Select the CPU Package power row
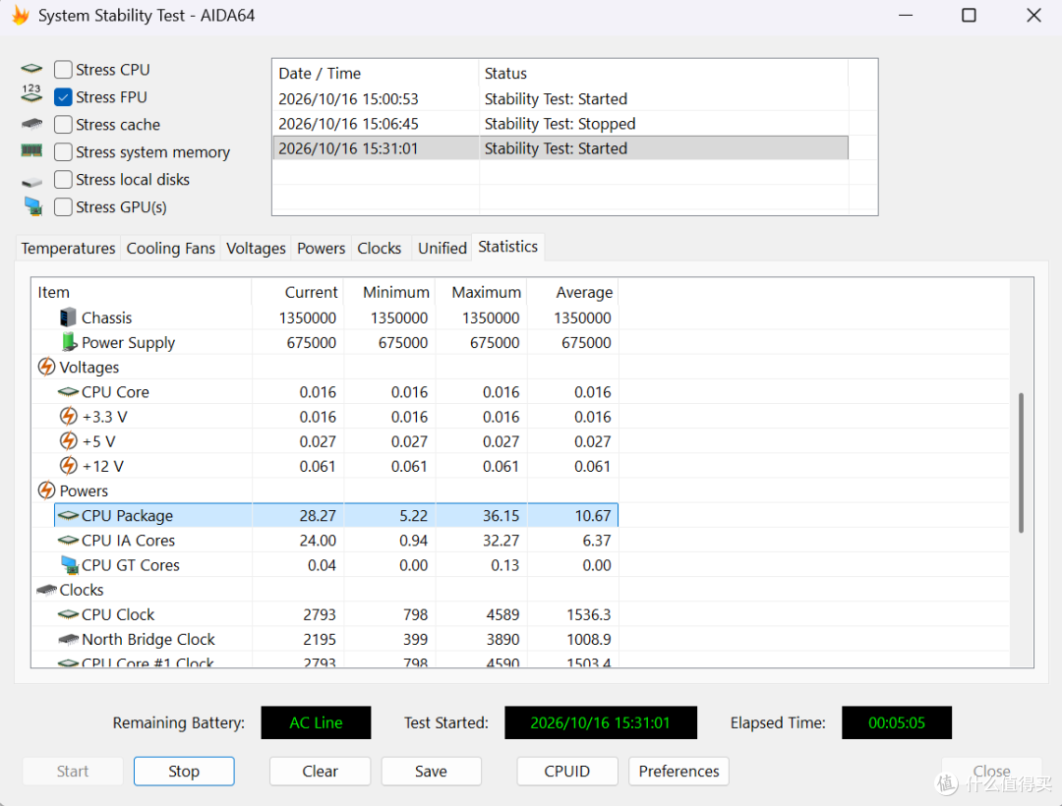Screen dimensions: 1062x806 click(336, 516)
